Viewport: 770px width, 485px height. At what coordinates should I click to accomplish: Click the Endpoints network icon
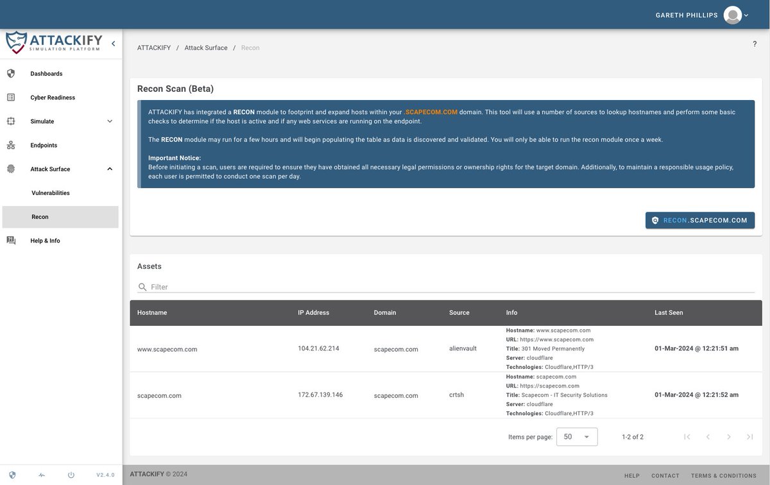click(x=11, y=145)
